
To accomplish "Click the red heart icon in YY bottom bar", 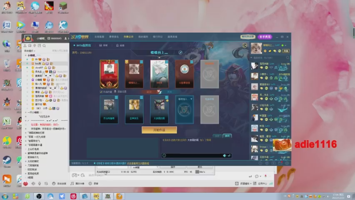I will click(25, 184).
